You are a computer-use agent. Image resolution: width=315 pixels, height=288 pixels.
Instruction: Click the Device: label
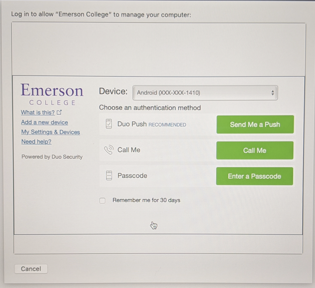tap(113, 91)
